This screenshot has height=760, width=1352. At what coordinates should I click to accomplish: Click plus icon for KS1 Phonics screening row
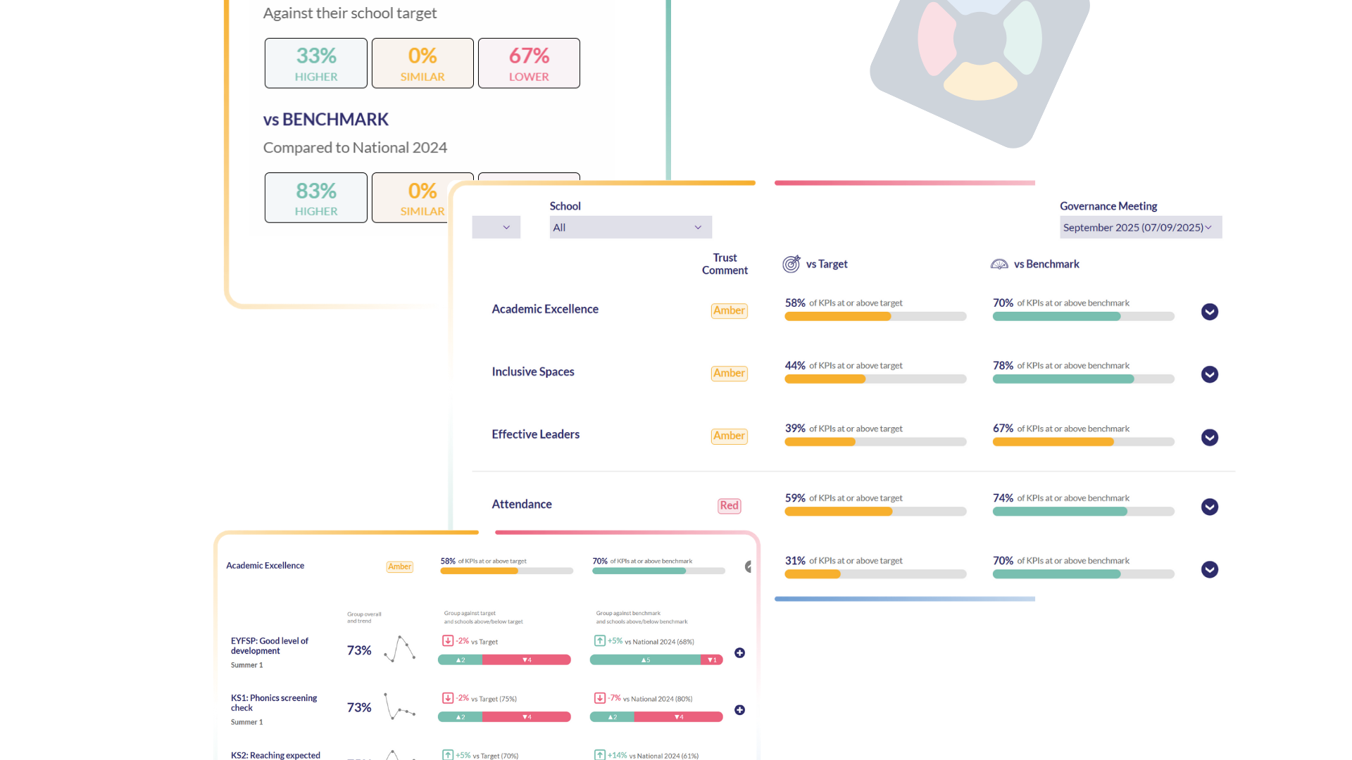click(739, 710)
